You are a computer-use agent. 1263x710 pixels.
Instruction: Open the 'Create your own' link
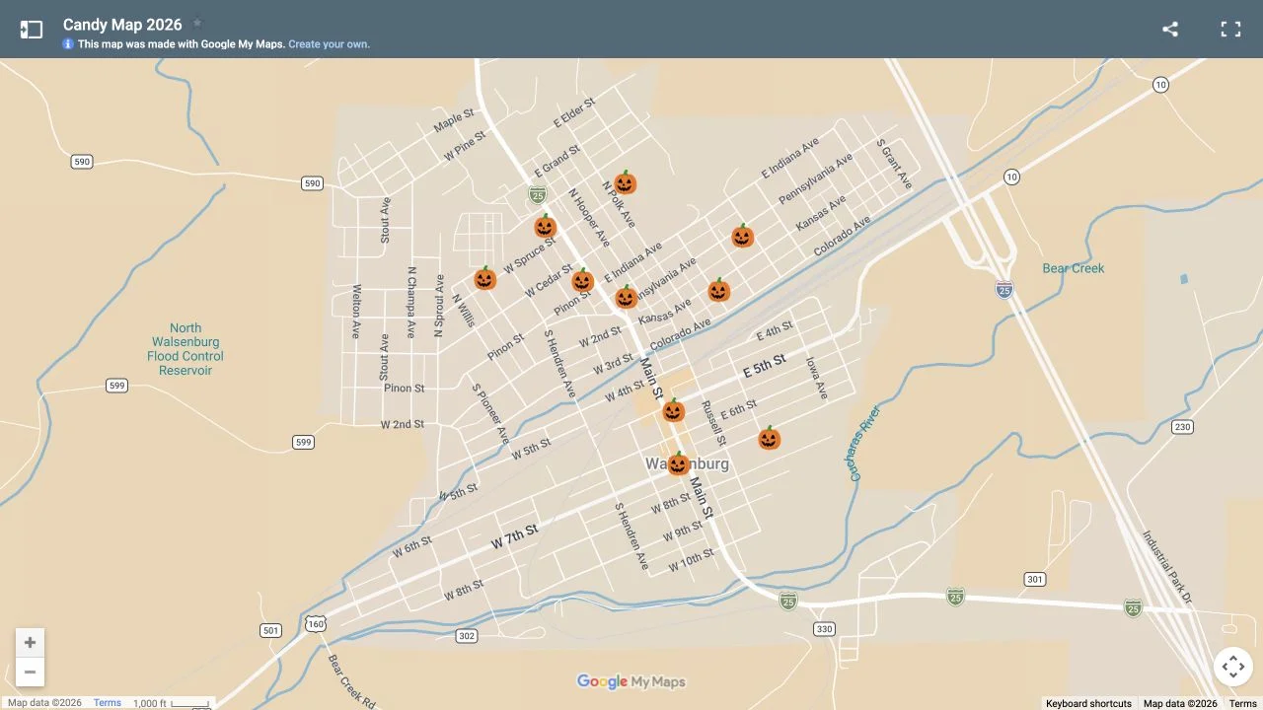tap(329, 44)
